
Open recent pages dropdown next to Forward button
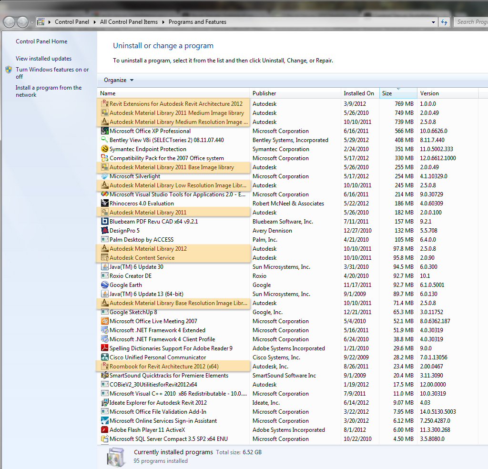click(32, 22)
